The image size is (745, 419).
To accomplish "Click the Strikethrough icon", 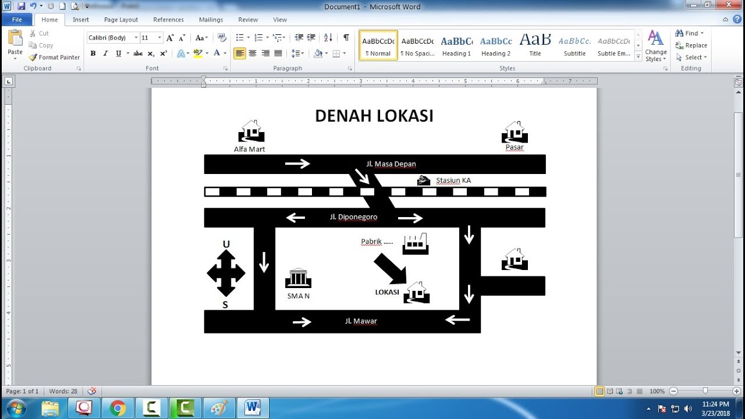I will (138, 54).
